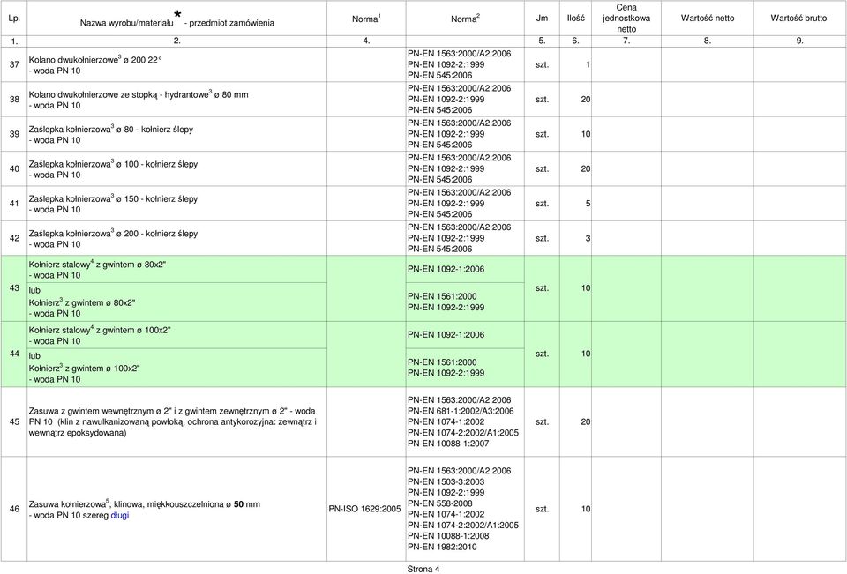This screenshot has width=847, height=574.
Task: Click the 'Nazwa wyrobu/materiału' header cell
Action: pos(176,19)
